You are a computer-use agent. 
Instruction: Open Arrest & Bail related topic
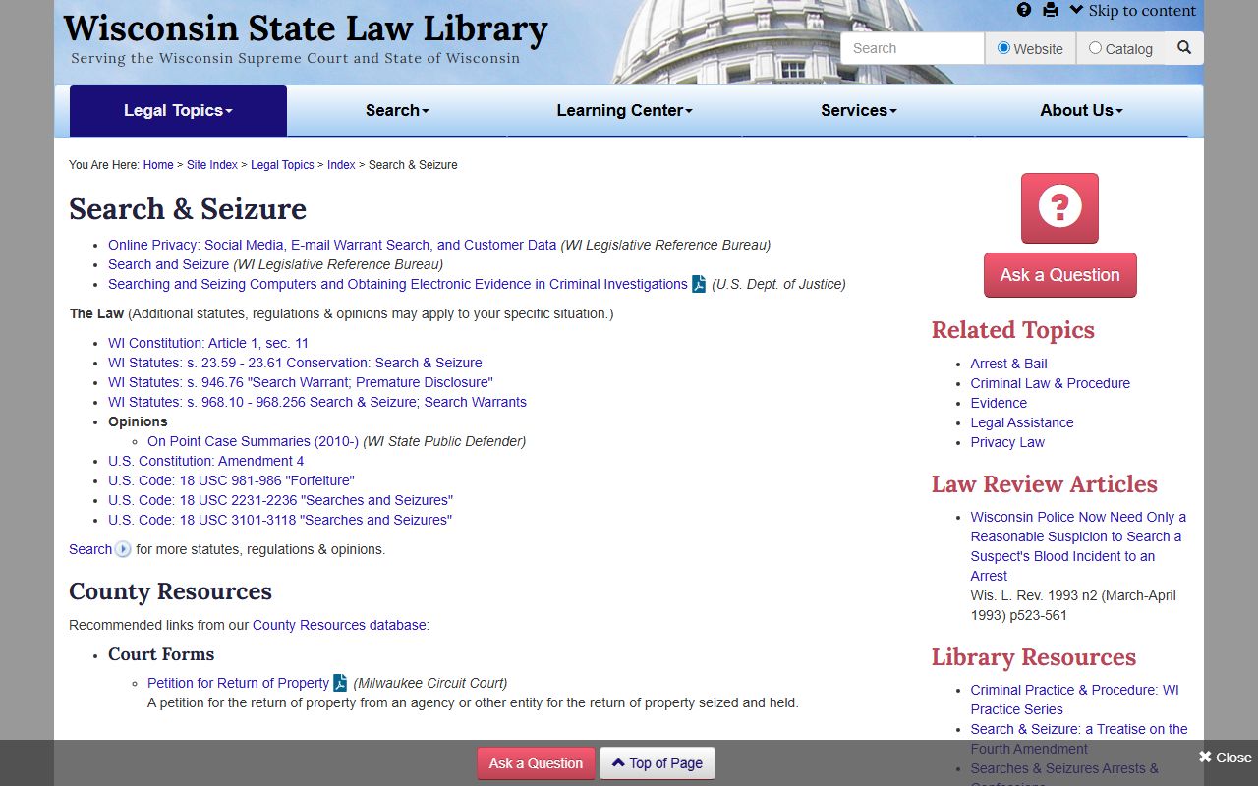[x=1008, y=364]
